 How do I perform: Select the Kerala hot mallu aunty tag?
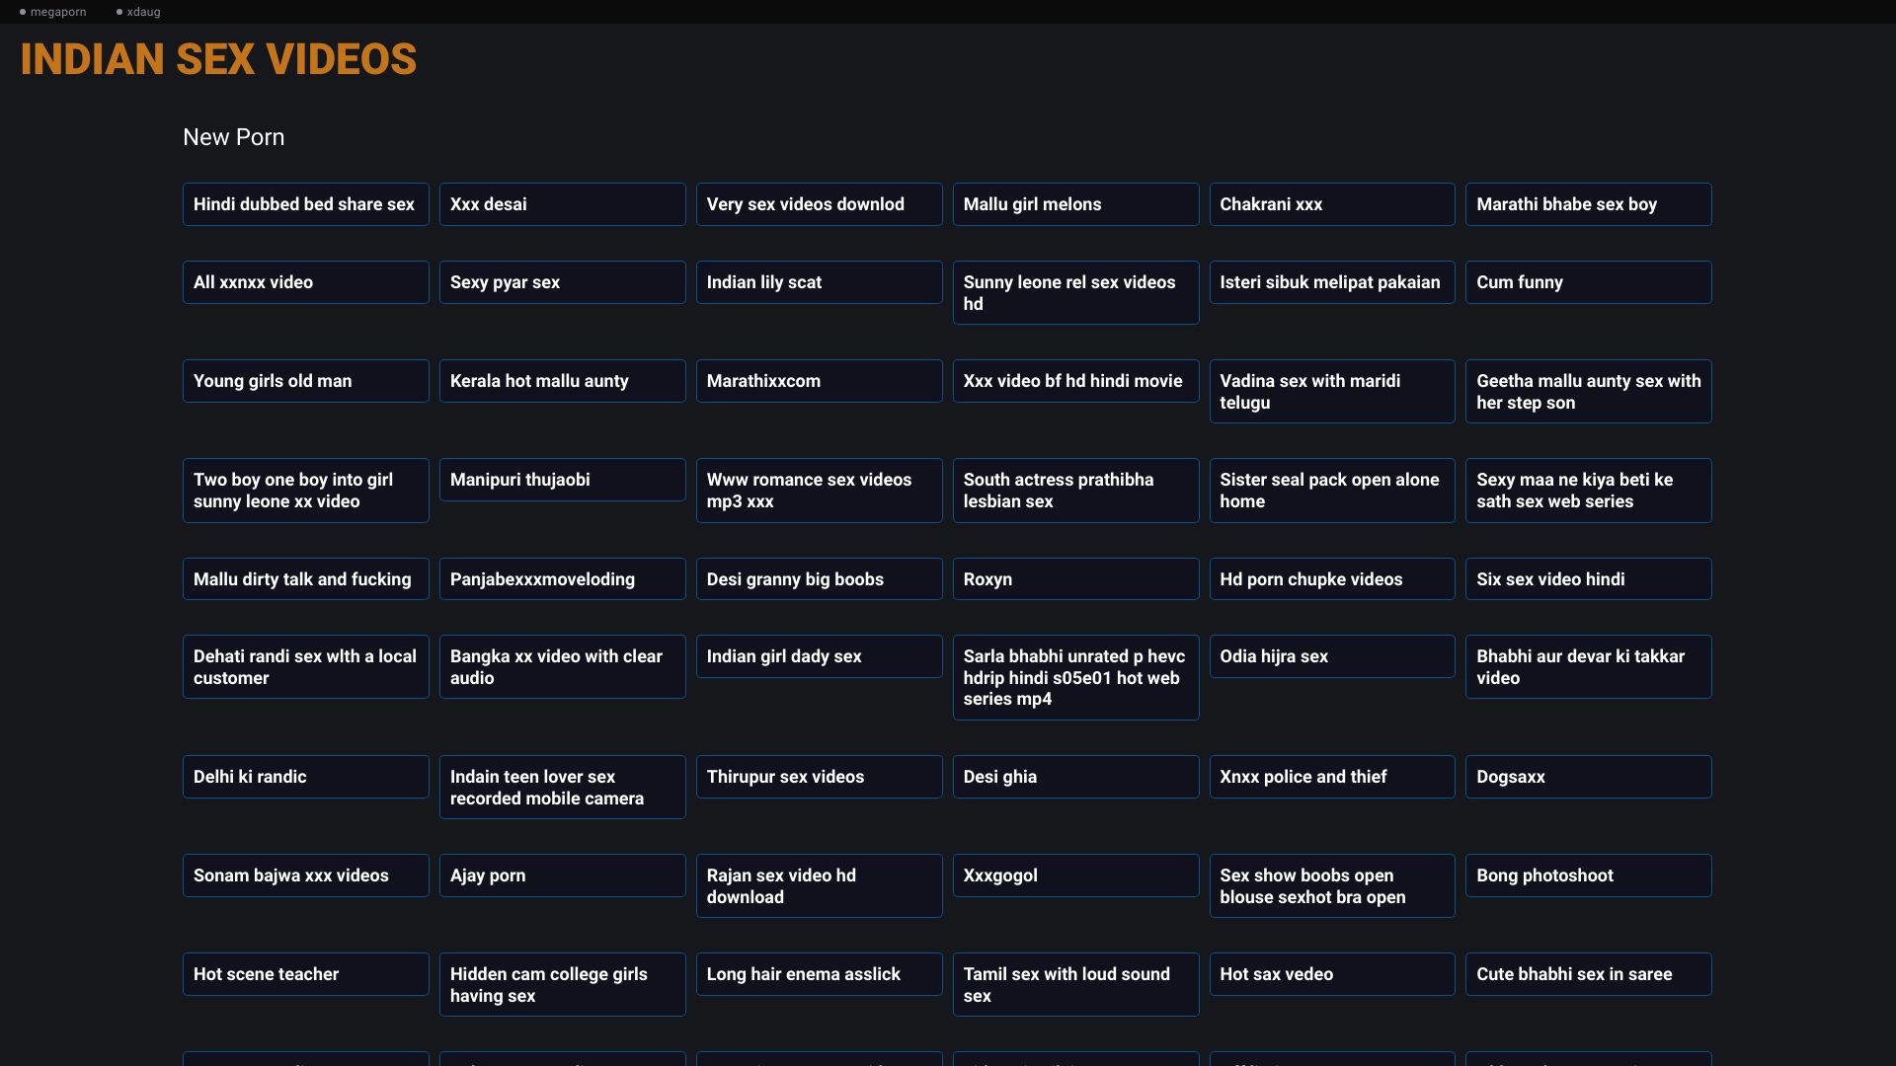(x=562, y=381)
